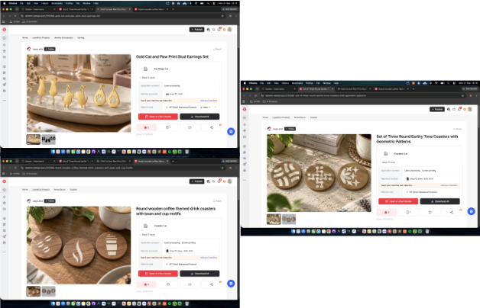
Task: Like the cat earrings project (thumbs-up)
Action: pyautogui.click(x=146, y=127)
